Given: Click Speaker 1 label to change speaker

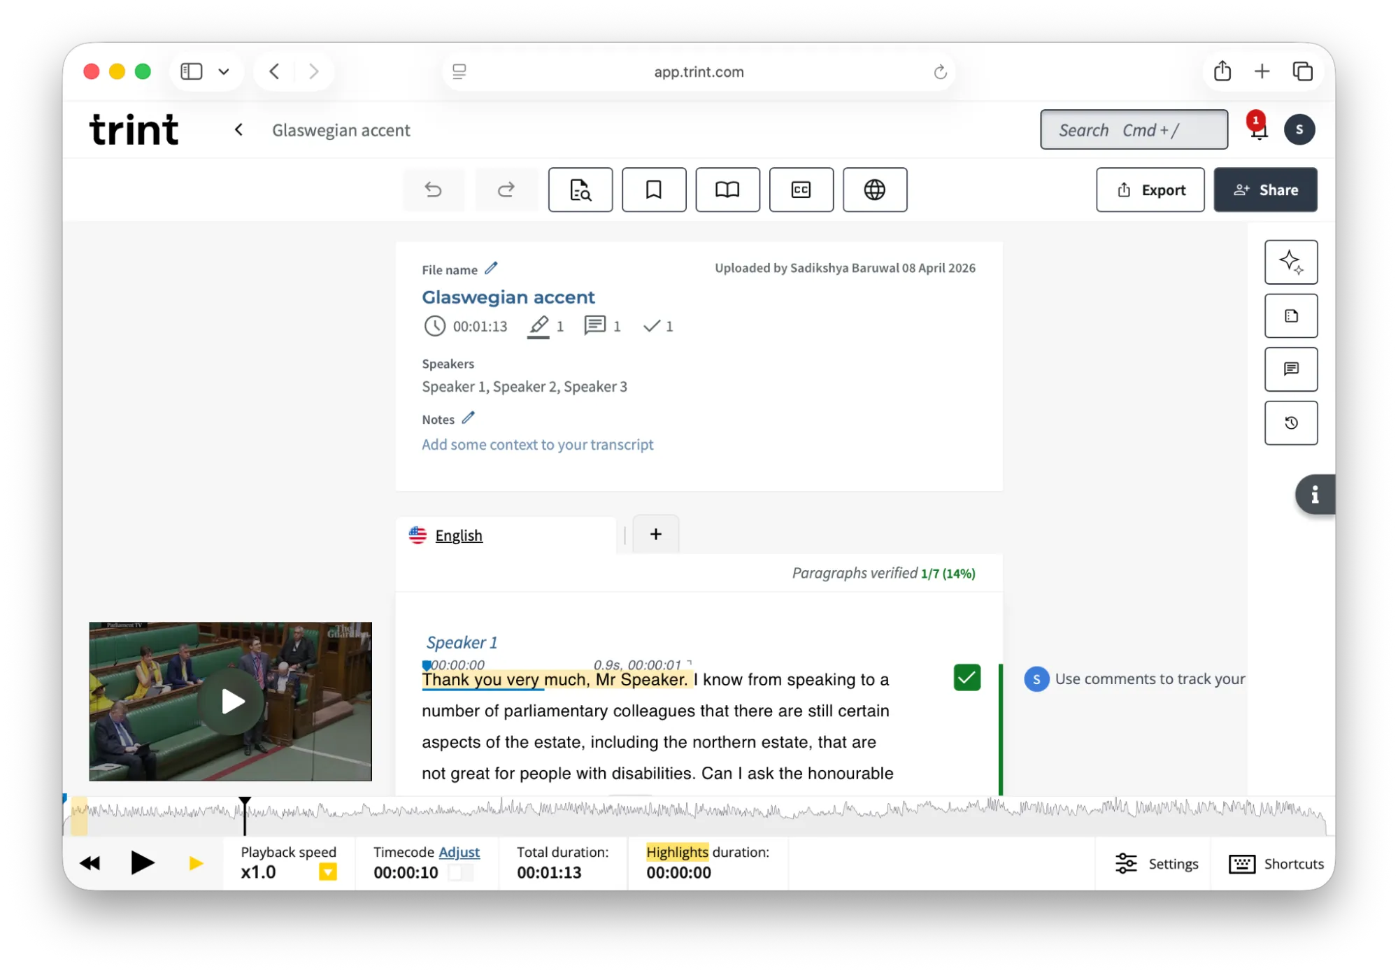Looking at the screenshot, I should [x=462, y=642].
